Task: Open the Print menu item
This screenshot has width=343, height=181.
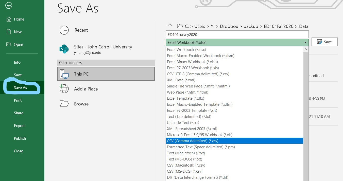Action: [18, 100]
